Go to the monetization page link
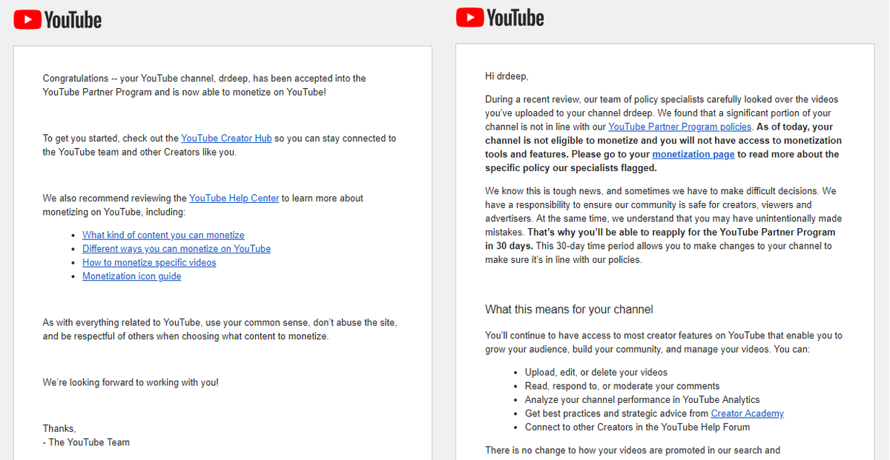Viewport: 890px width, 460px height. (x=693, y=154)
